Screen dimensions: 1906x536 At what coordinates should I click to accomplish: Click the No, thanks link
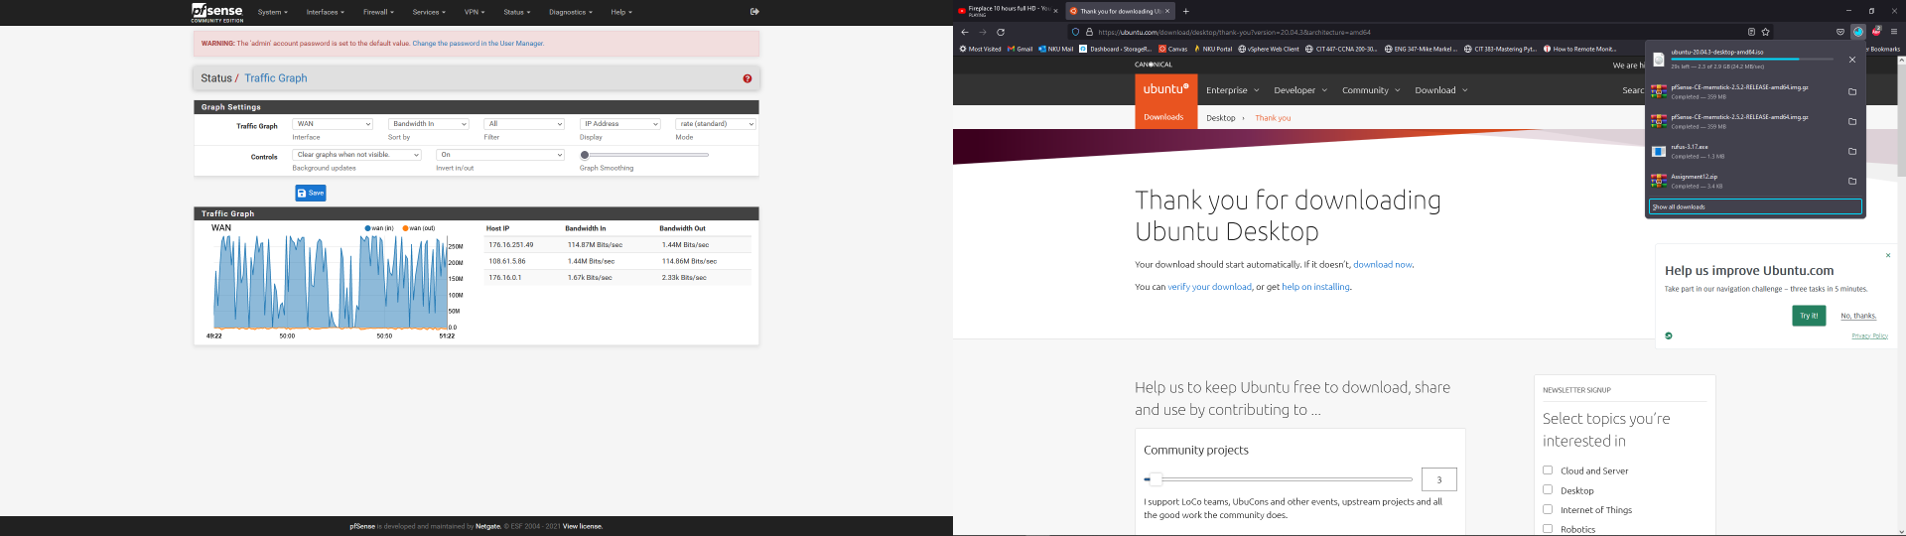[1858, 316]
